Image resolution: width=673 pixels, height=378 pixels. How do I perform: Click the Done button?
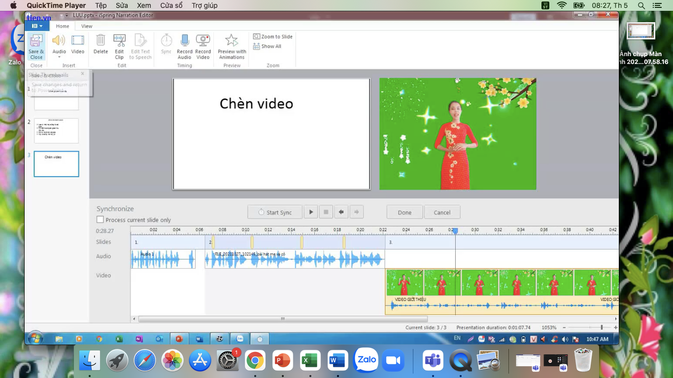(x=404, y=212)
